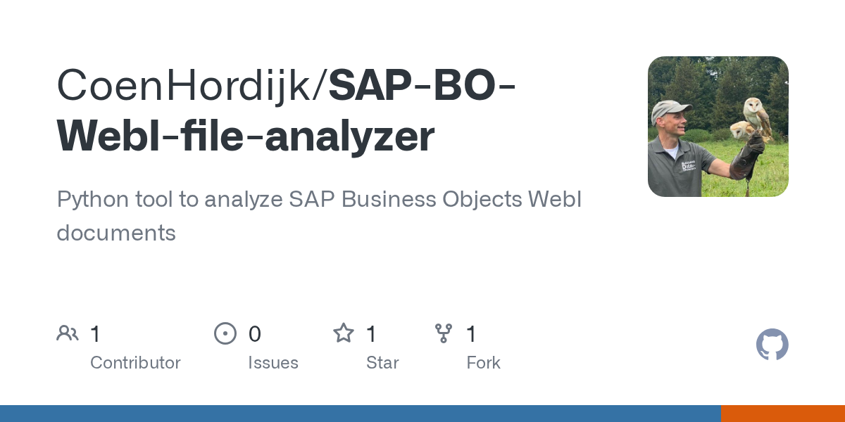The height and width of the screenshot is (422, 845).
Task: Click the contributors people icon
Action: [x=67, y=333]
